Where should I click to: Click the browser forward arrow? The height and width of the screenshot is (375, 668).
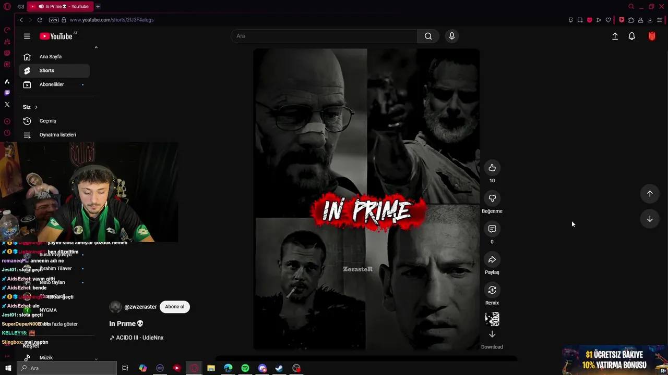[30, 20]
